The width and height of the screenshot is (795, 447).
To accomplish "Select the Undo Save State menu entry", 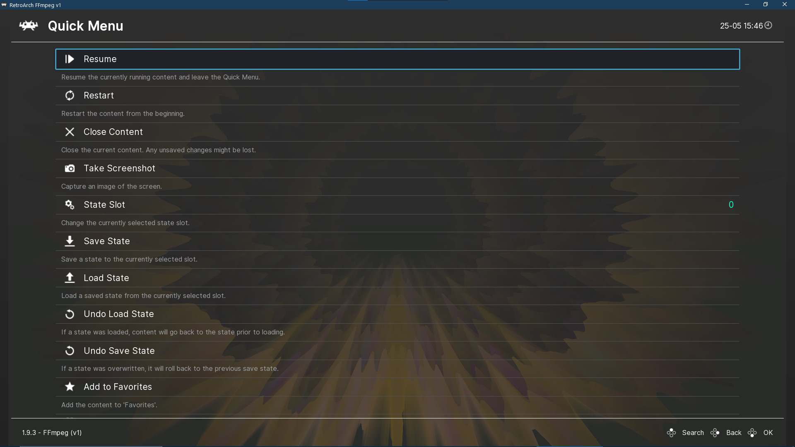I will [x=119, y=350].
